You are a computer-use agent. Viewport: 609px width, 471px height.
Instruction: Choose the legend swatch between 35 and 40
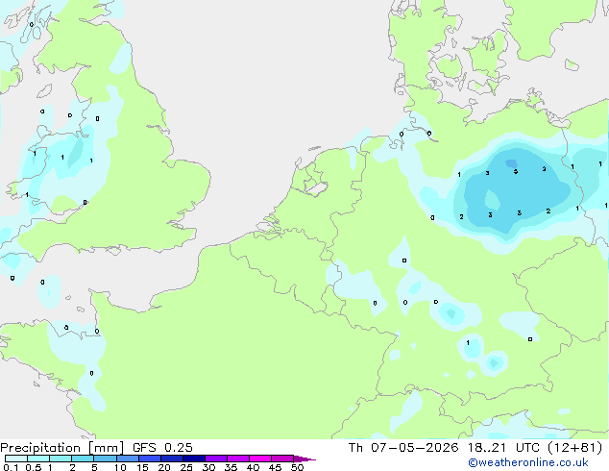237,459
